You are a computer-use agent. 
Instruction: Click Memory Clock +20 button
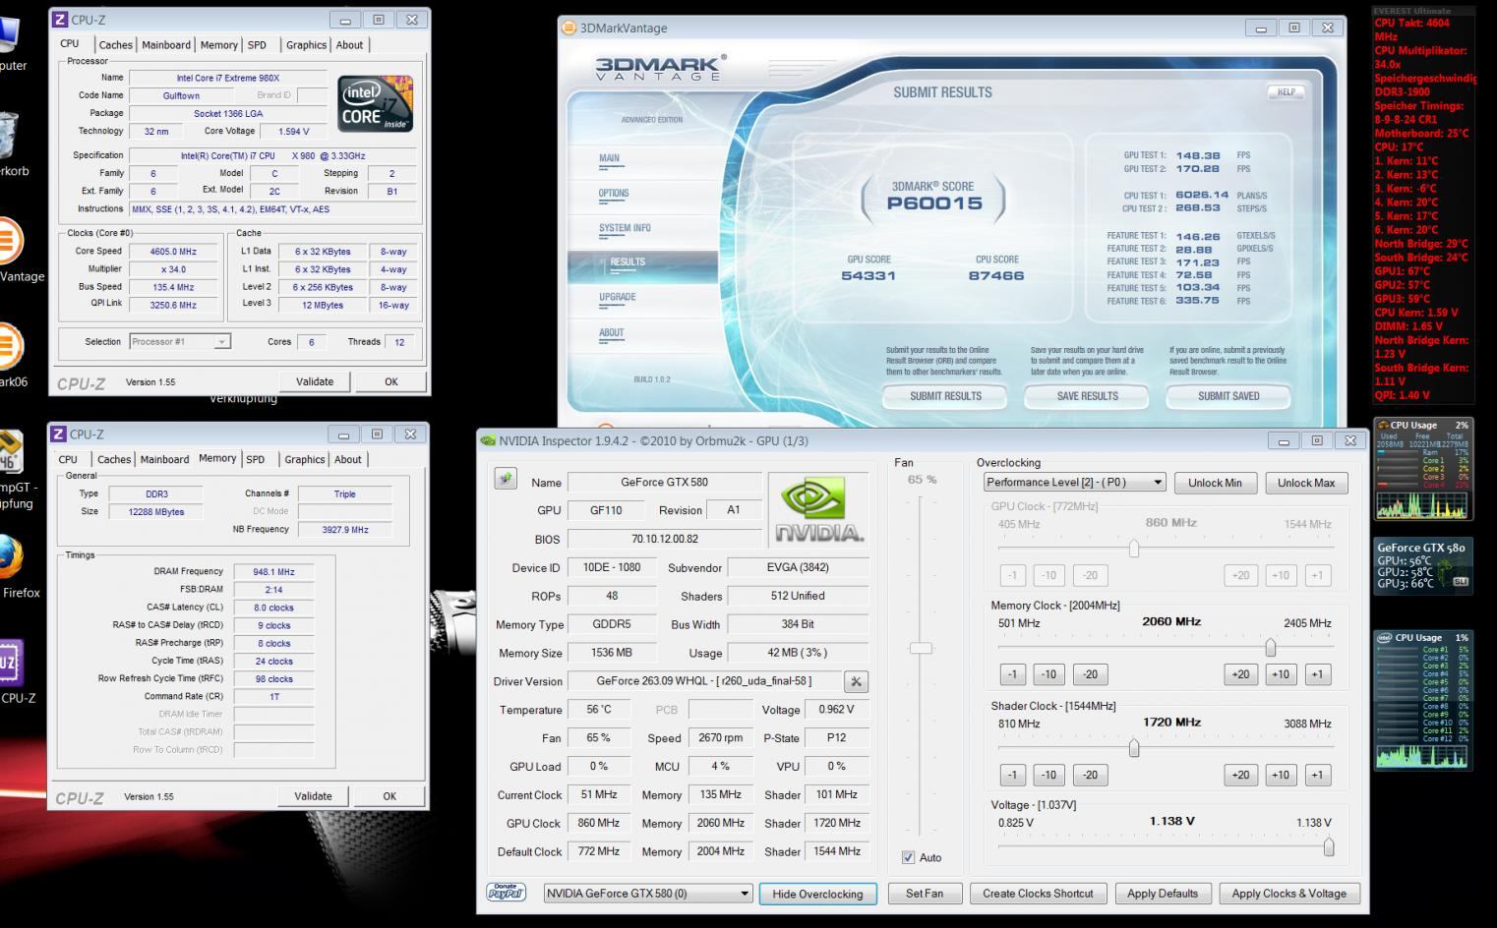[1240, 674]
